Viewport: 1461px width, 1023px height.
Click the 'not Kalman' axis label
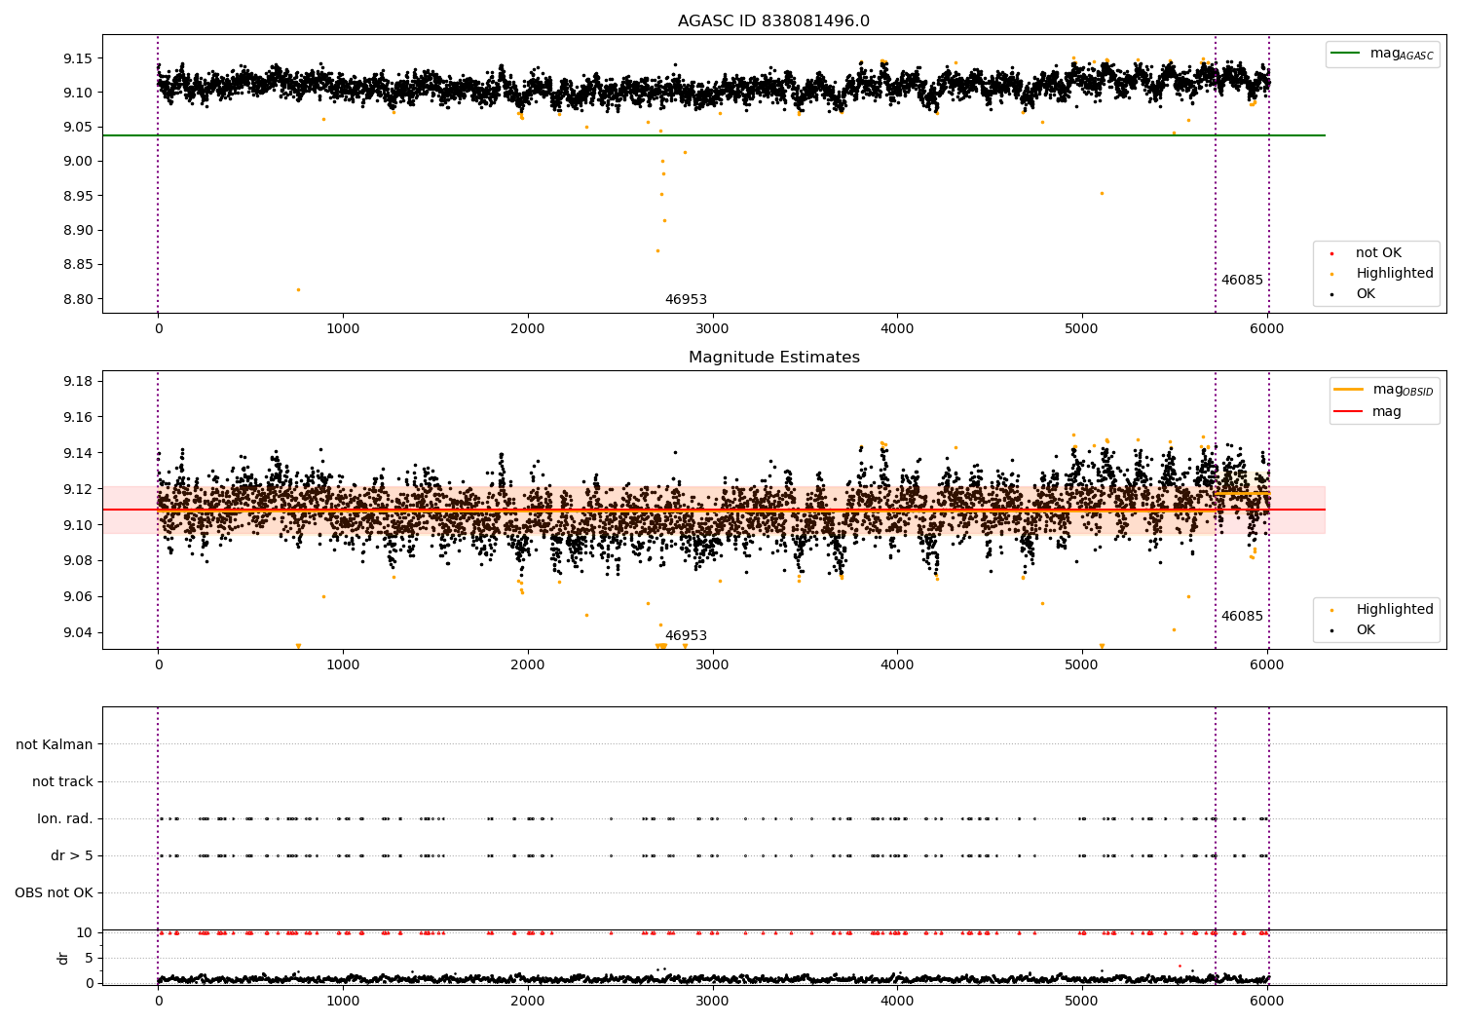click(x=55, y=745)
